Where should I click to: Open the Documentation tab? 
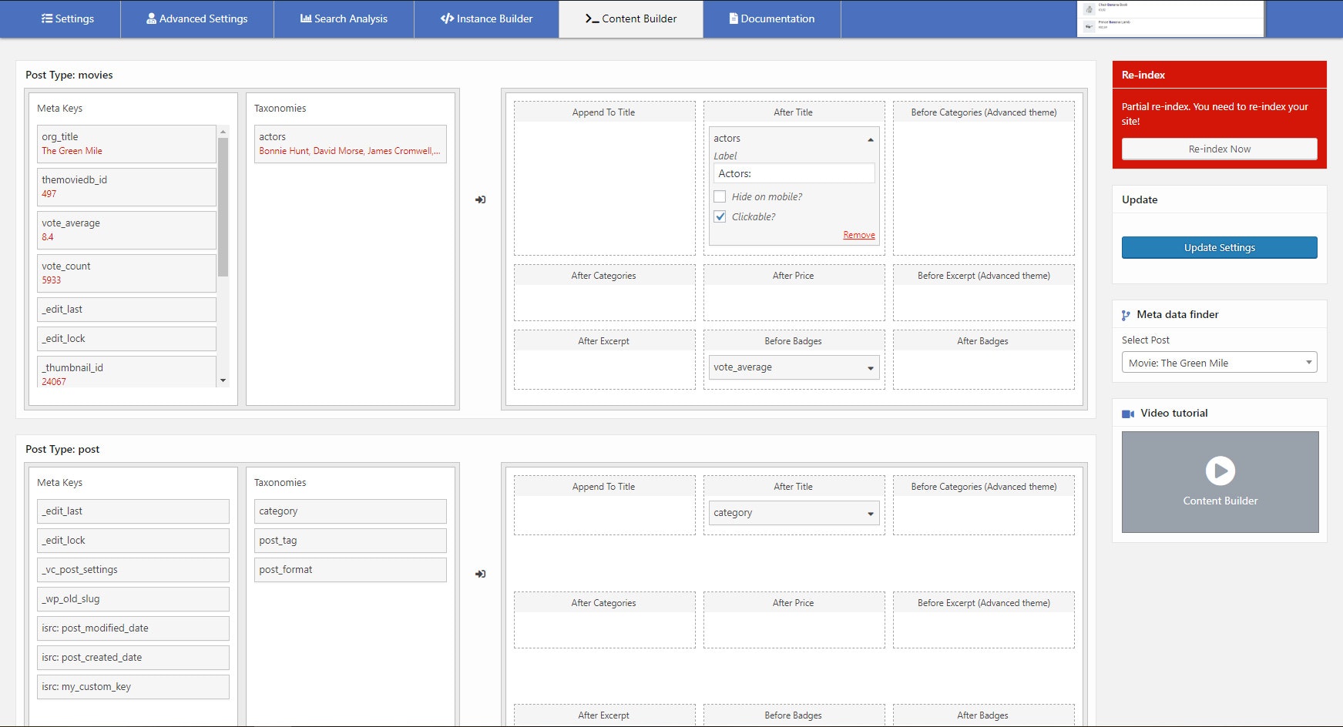[x=772, y=18]
